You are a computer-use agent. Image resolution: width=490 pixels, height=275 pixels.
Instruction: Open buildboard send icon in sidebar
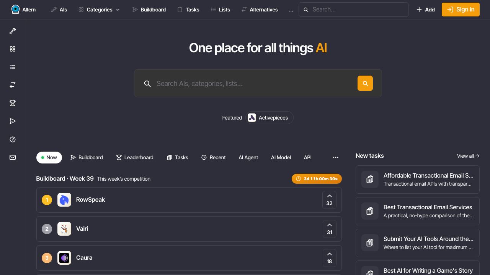pos(13,121)
